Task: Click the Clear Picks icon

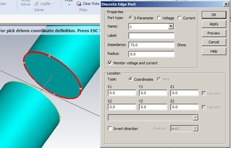Action: [79, 4]
